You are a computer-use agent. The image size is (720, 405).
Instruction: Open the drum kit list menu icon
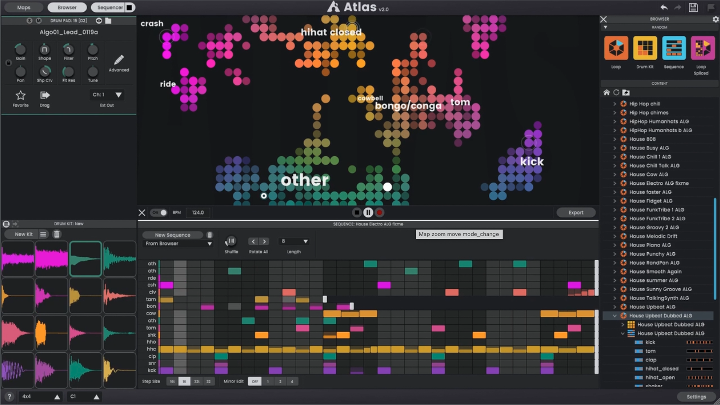[x=43, y=235]
